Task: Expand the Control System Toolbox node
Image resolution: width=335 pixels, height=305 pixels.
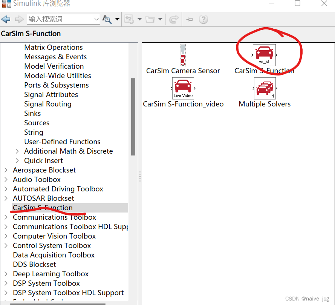Action: [6, 245]
